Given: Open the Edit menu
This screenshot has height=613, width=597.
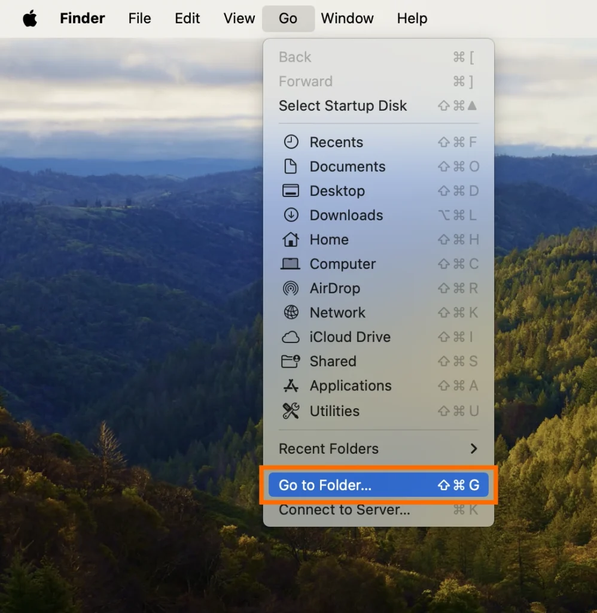Looking at the screenshot, I should click(x=187, y=19).
